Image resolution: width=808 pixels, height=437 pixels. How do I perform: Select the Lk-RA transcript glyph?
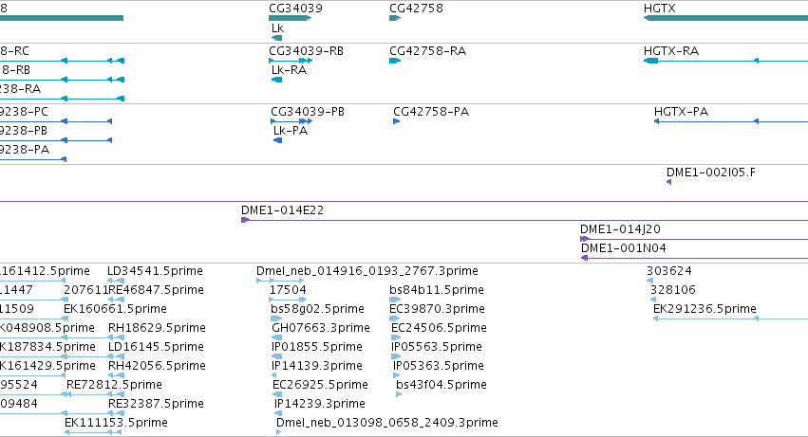click(x=276, y=80)
